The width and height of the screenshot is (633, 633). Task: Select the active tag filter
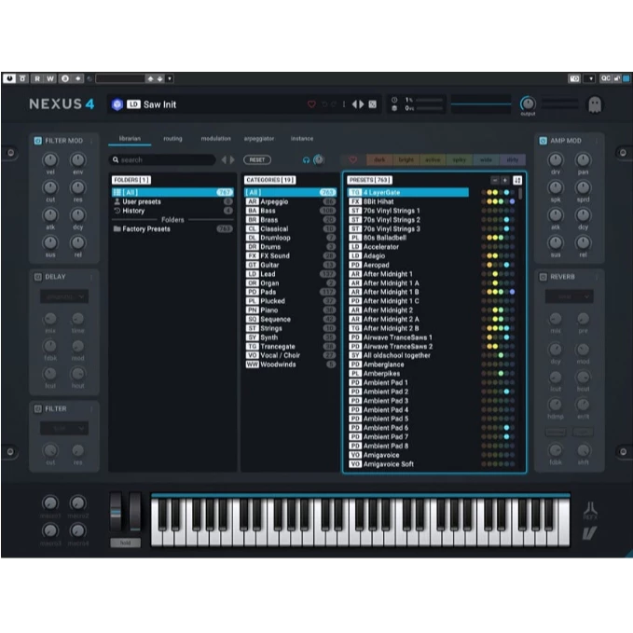pyautogui.click(x=433, y=159)
